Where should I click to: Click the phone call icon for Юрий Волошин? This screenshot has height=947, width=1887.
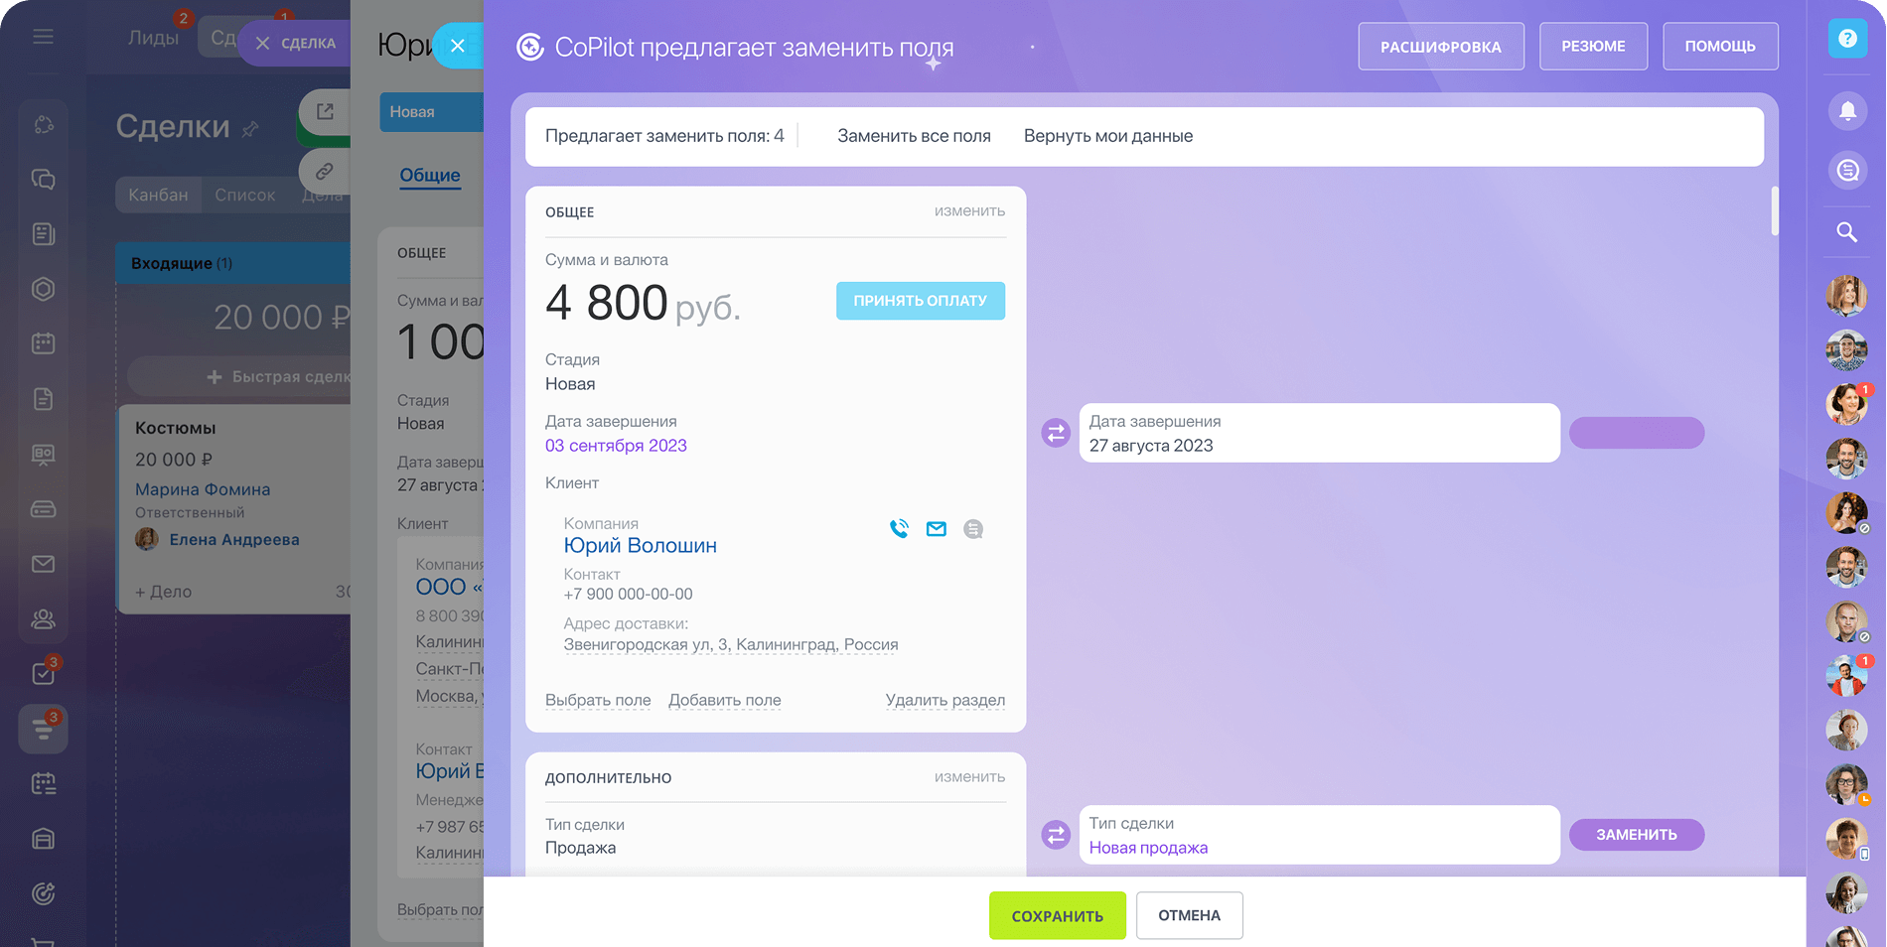pyautogui.click(x=899, y=529)
